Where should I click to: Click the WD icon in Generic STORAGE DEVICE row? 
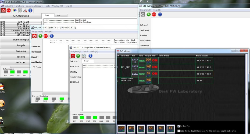pyautogui.click(x=149, y=81)
